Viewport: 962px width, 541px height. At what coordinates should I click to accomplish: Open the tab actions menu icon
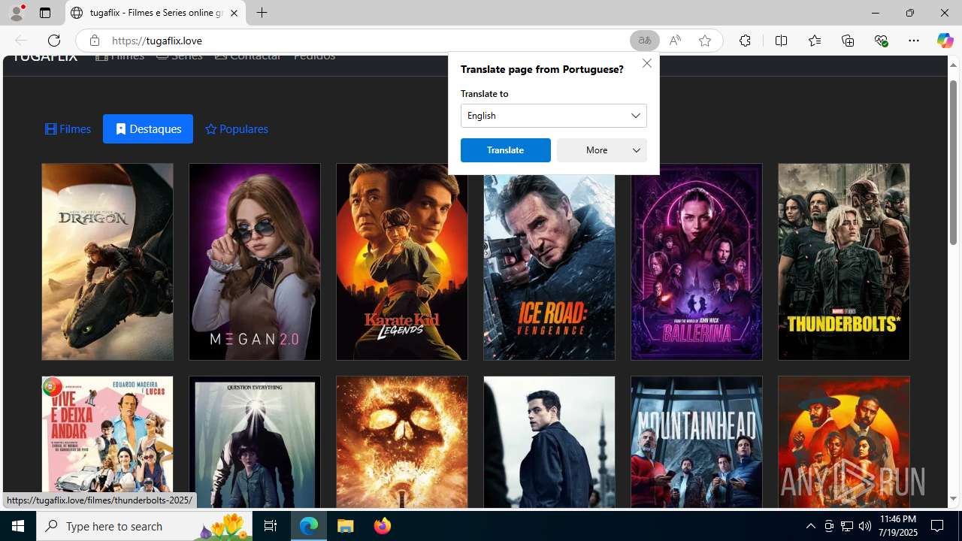[x=45, y=13]
